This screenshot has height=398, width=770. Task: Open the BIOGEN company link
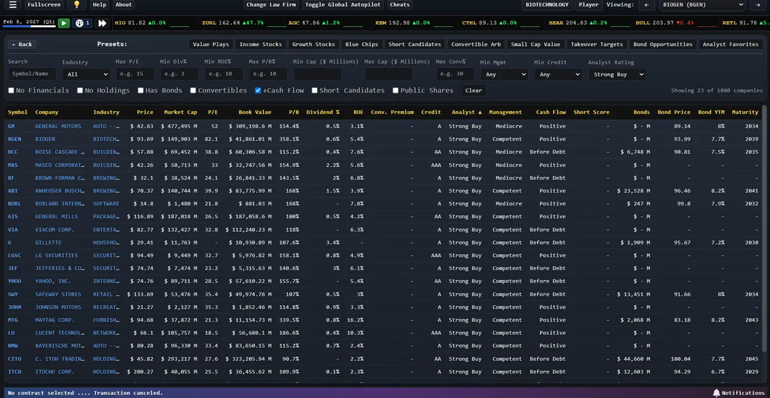(45, 139)
